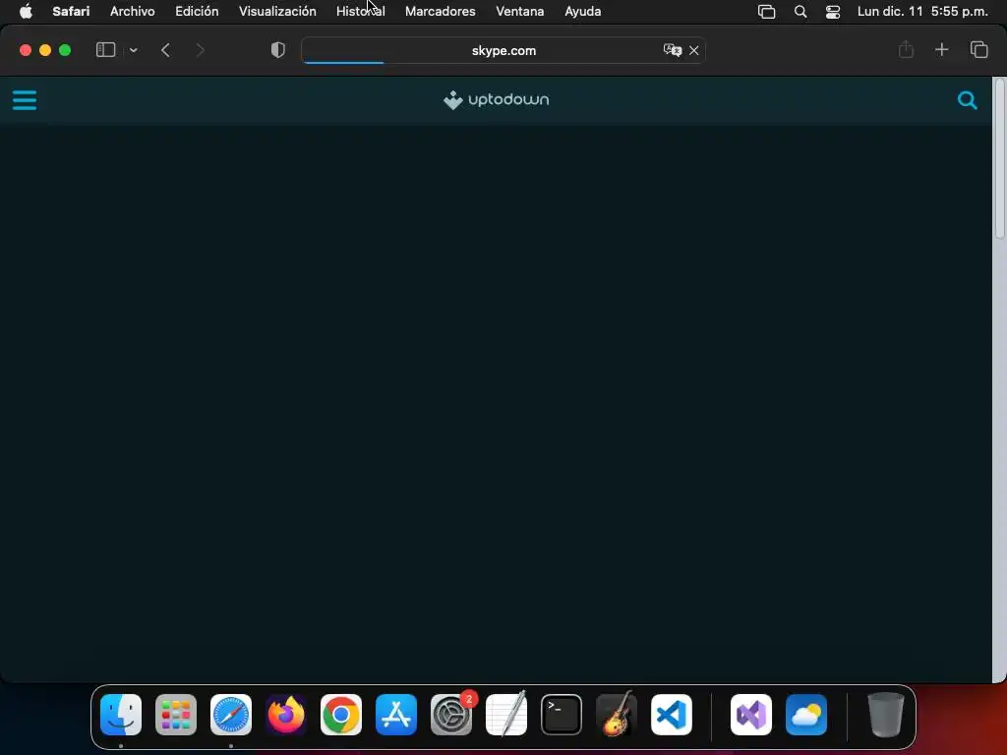
Task: Expand the sidebar tab group dropdown
Action: coord(134,50)
